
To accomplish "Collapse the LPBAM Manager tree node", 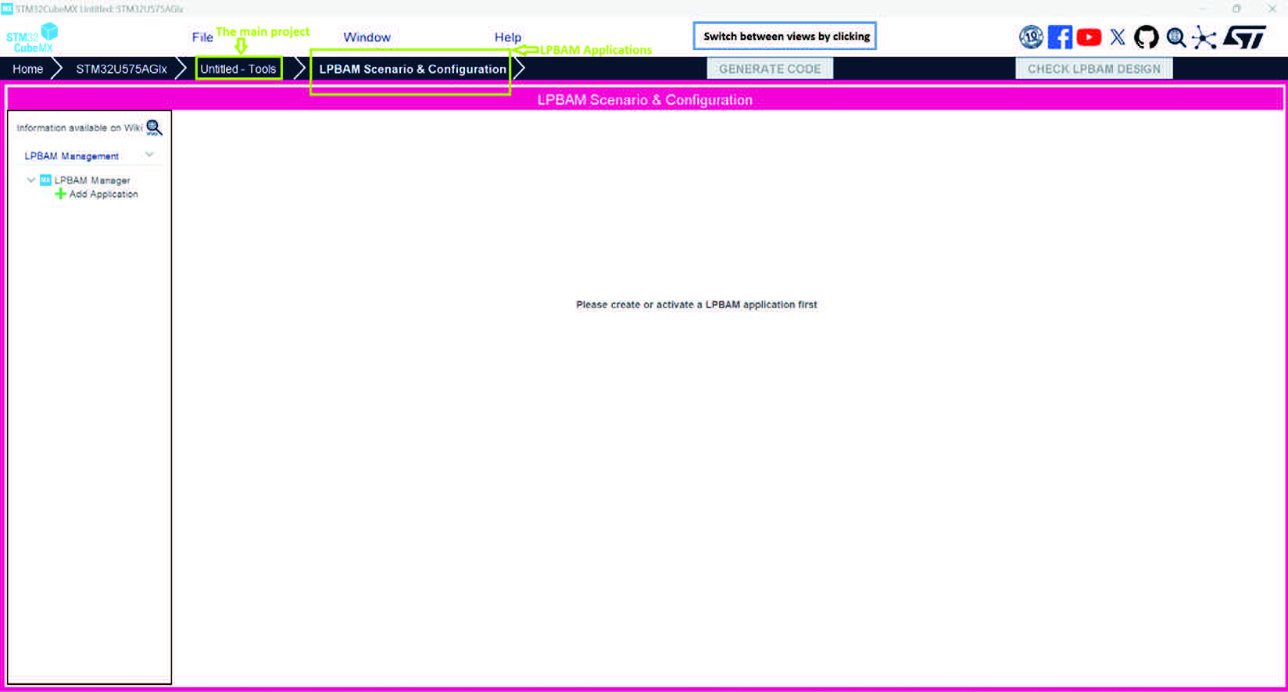I will point(30,180).
